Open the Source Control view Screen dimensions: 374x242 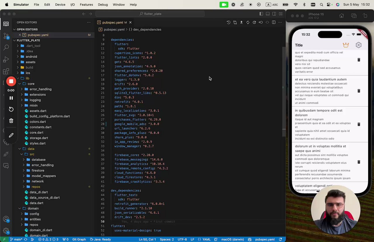pos(6,36)
